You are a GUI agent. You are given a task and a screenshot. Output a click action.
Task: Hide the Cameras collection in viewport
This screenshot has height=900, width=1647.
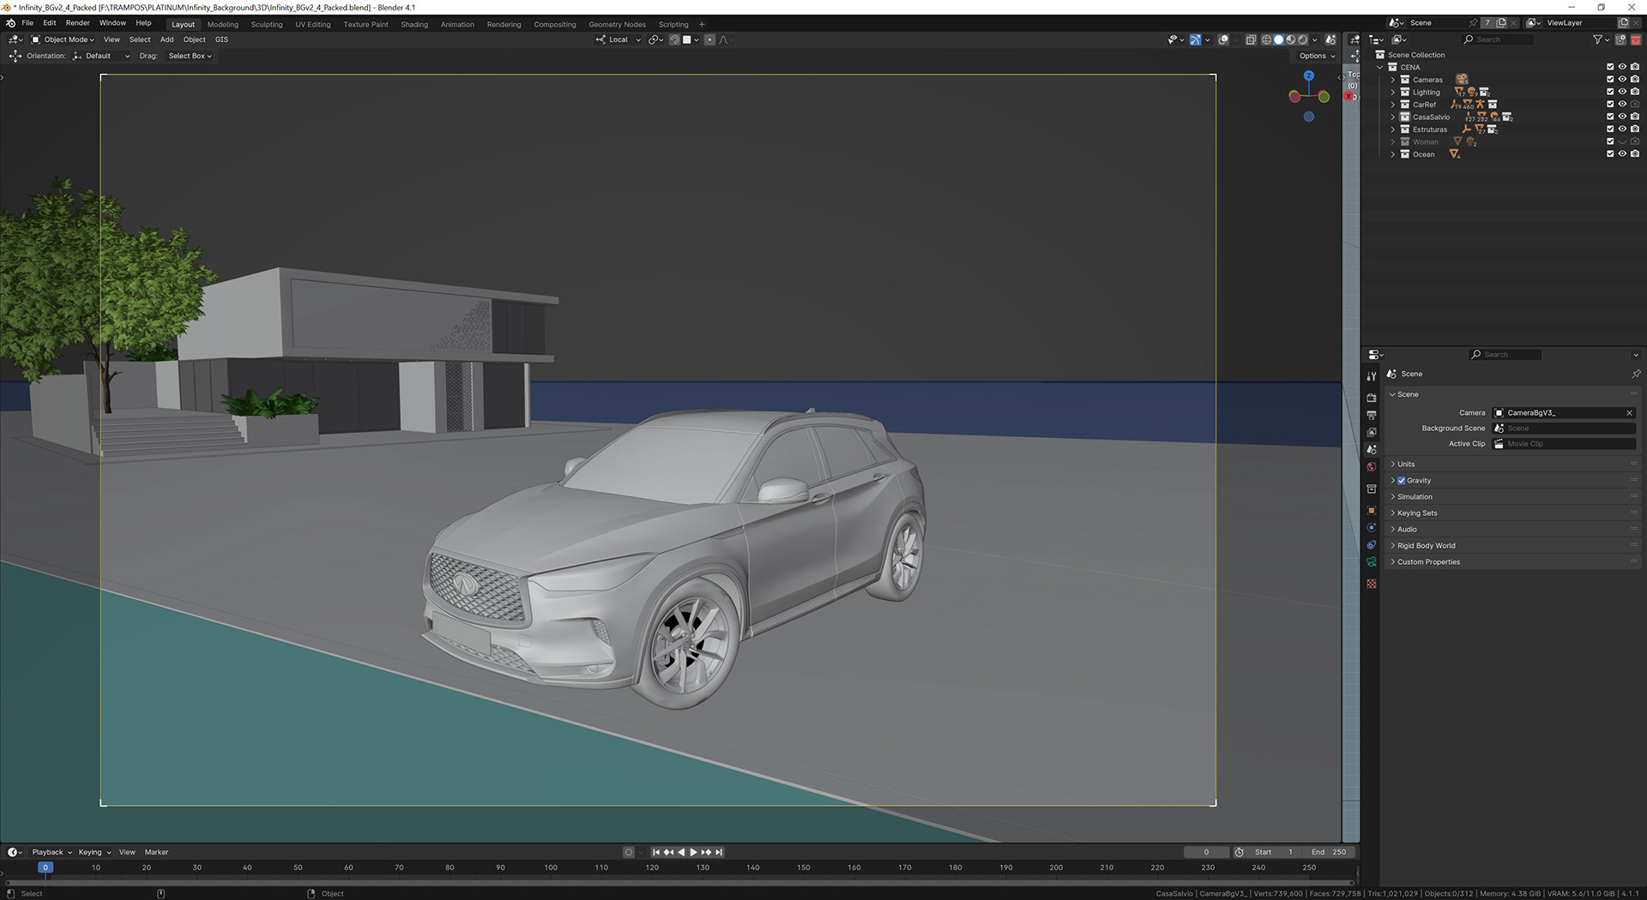click(1622, 80)
